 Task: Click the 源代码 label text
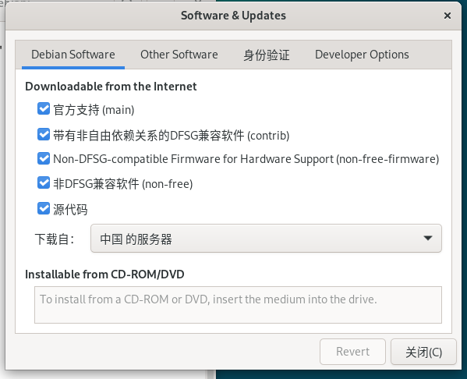(70, 210)
